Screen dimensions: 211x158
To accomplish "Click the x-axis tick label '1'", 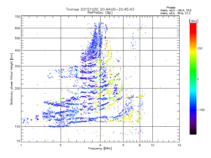I will (21, 145).
